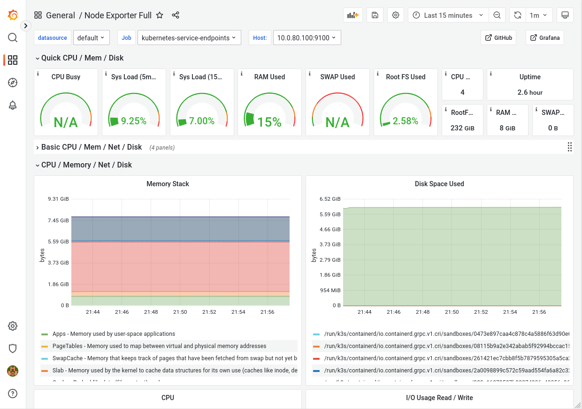Open the Explore compass icon
The image size is (582, 409).
[13, 83]
